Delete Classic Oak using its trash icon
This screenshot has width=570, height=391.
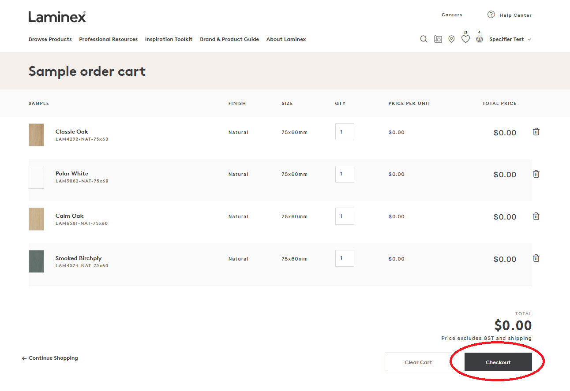click(x=536, y=131)
